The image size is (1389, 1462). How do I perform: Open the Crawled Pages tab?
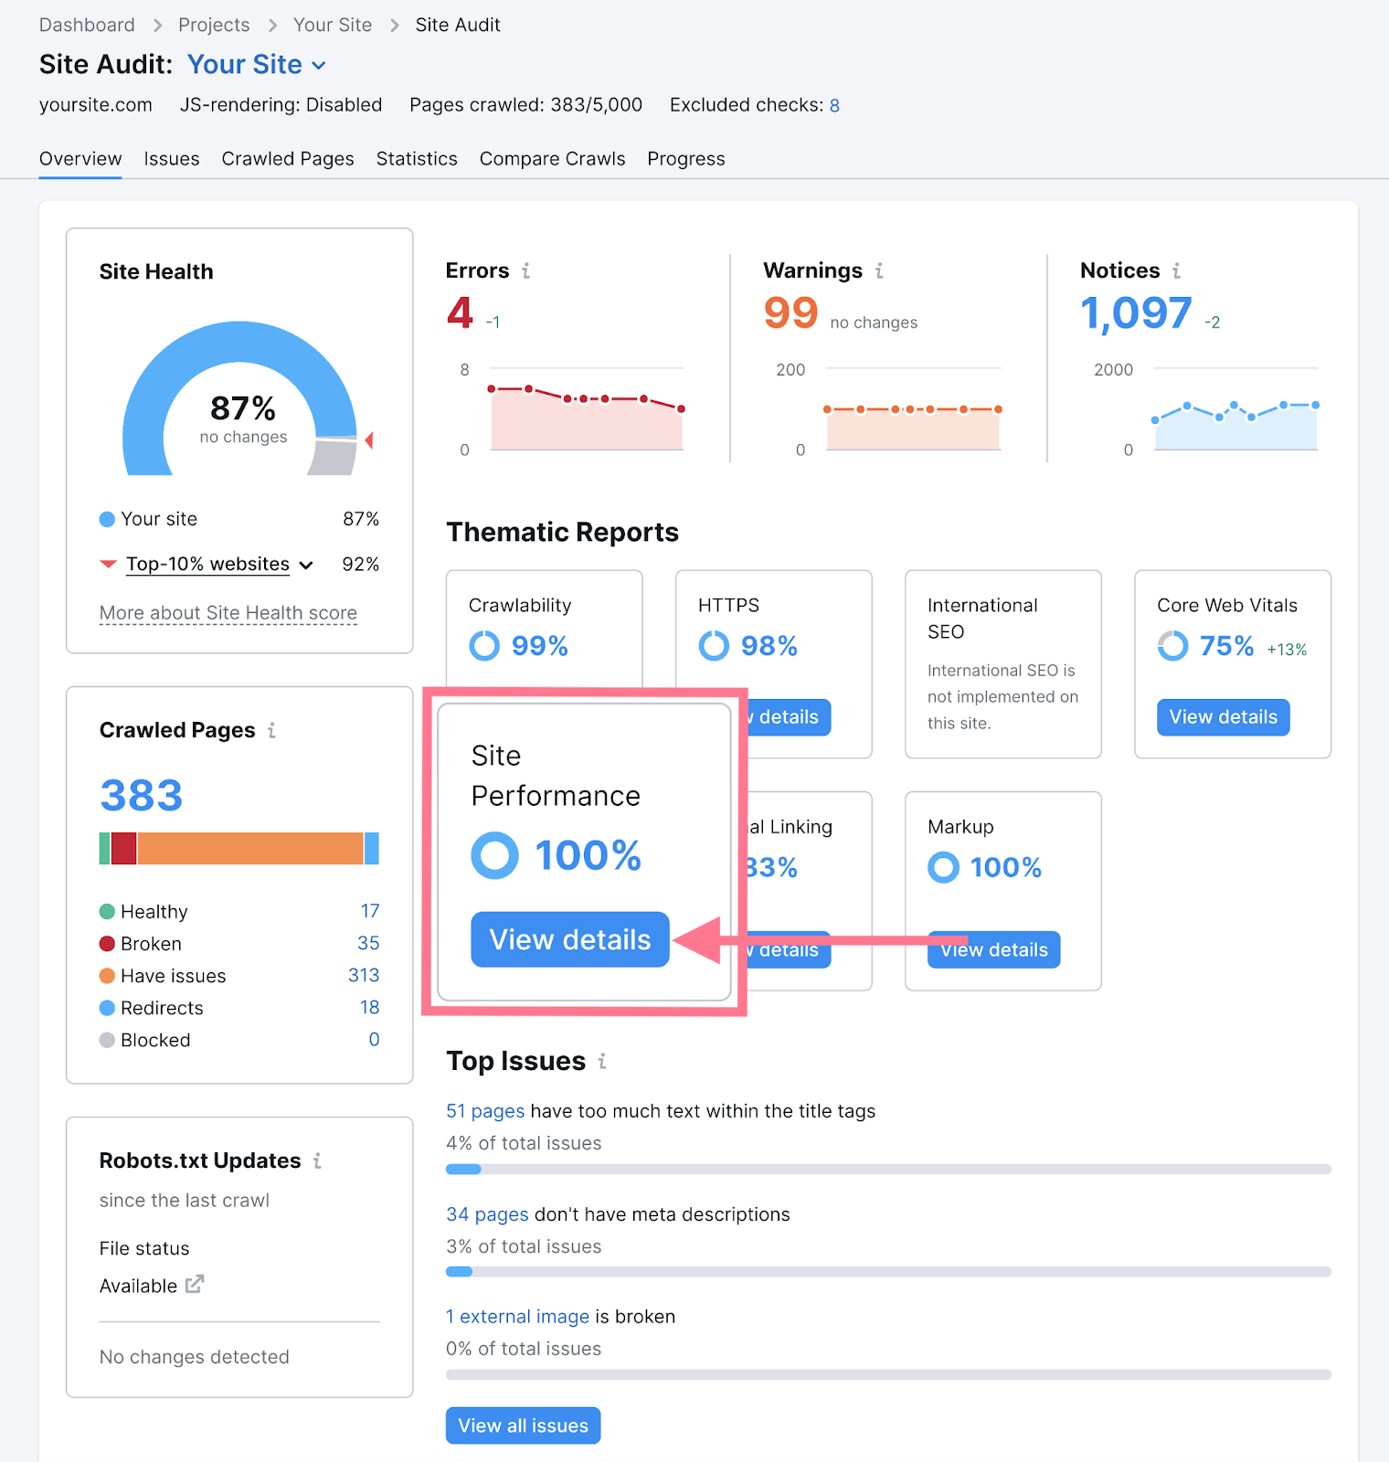(x=288, y=159)
